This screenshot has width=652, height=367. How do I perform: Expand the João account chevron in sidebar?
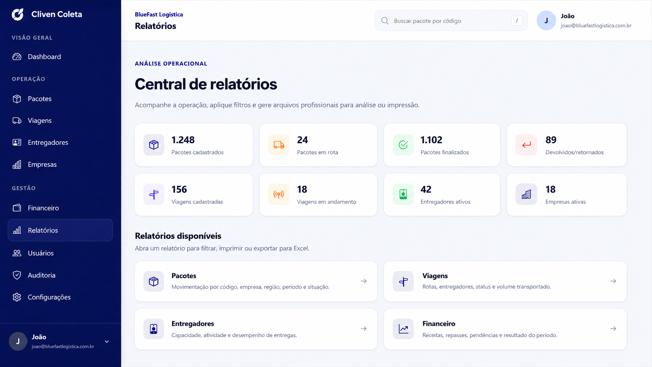point(106,342)
